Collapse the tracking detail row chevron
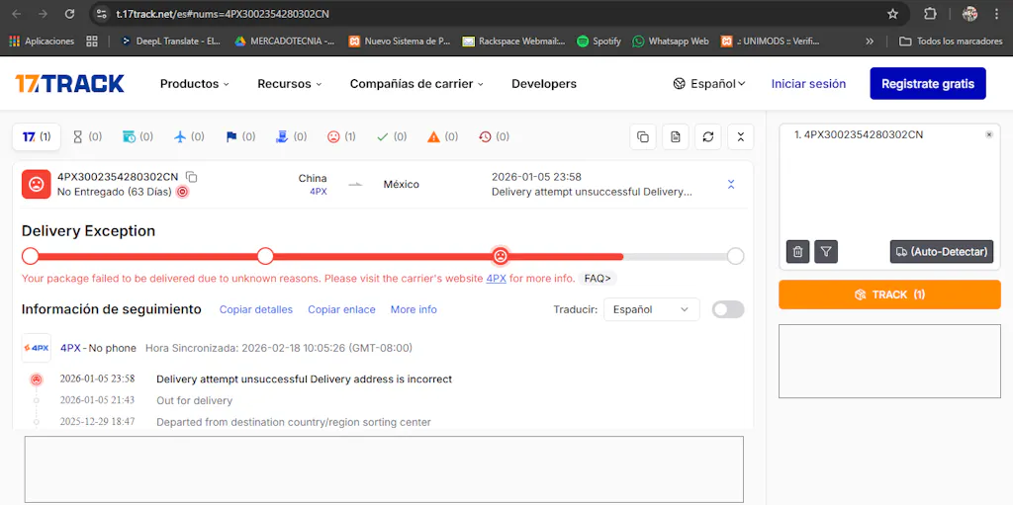Screen dimensions: 1013x505 (x=731, y=184)
